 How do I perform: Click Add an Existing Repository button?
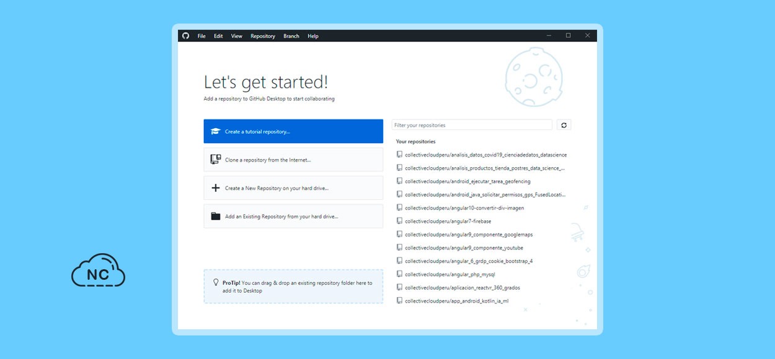click(x=293, y=217)
